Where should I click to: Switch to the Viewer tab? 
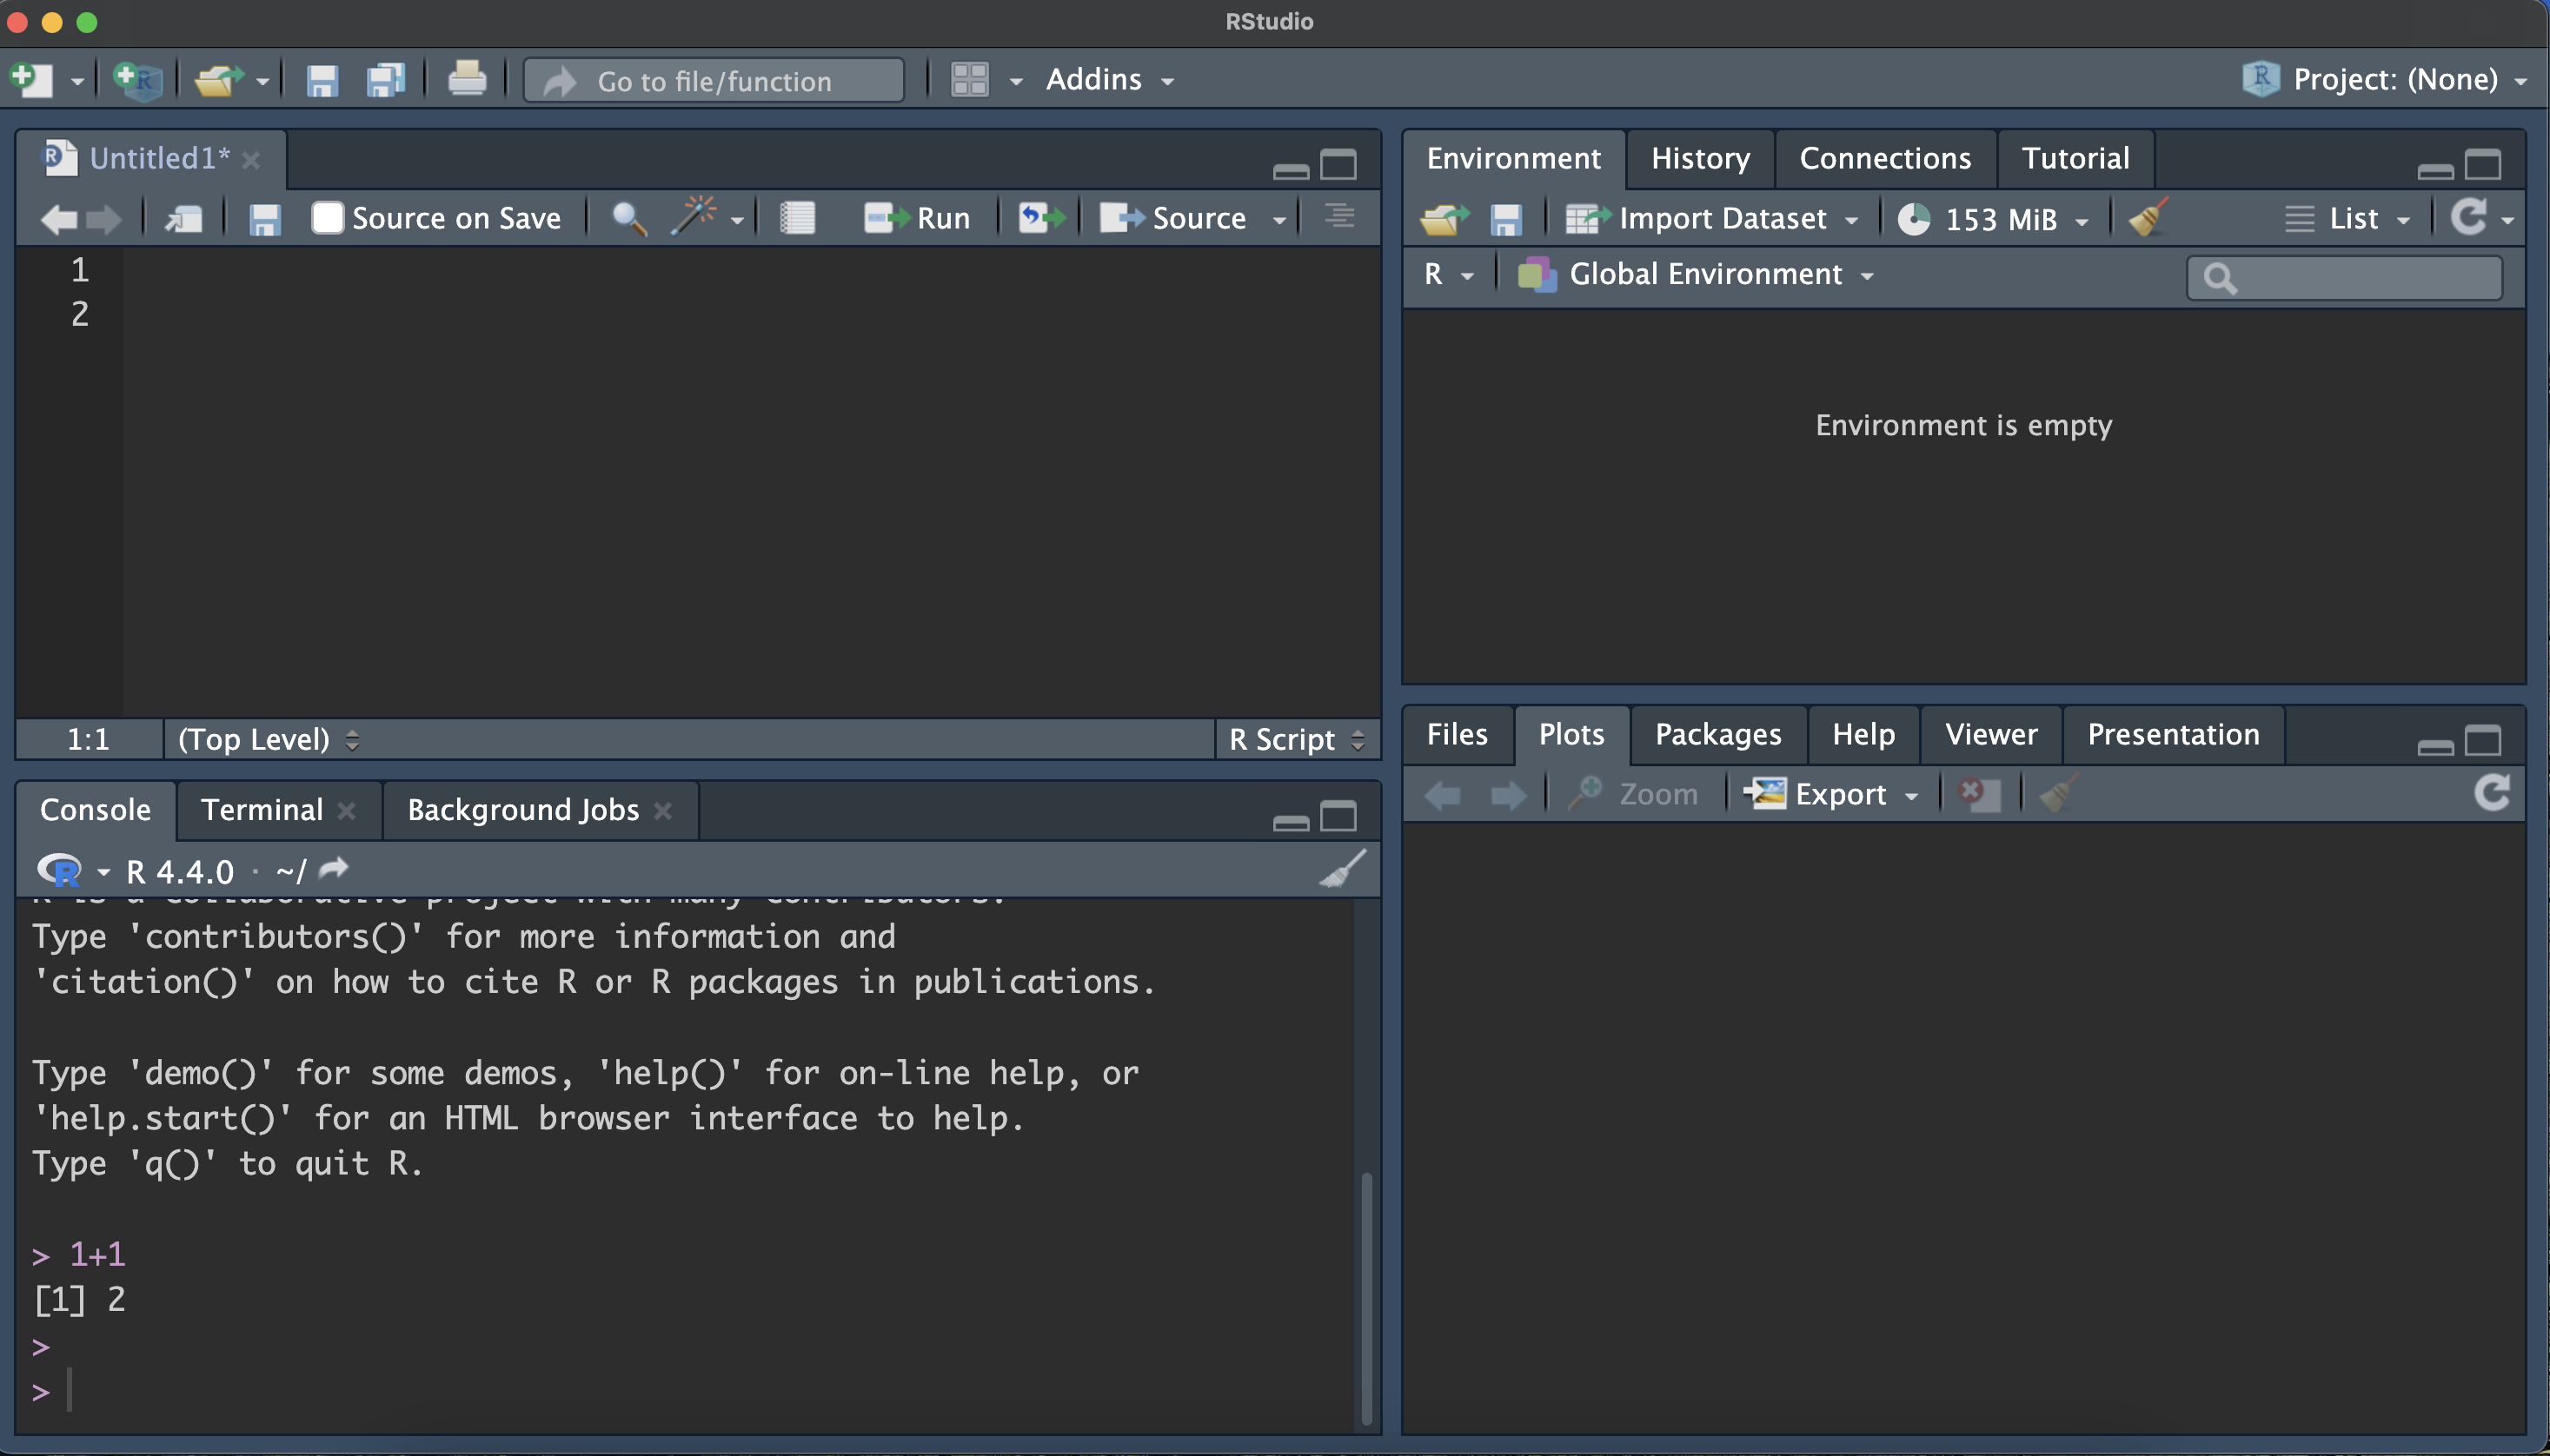click(1991, 734)
